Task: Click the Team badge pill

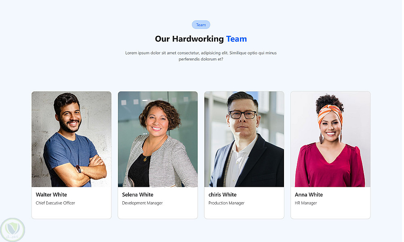Action: pyautogui.click(x=201, y=25)
